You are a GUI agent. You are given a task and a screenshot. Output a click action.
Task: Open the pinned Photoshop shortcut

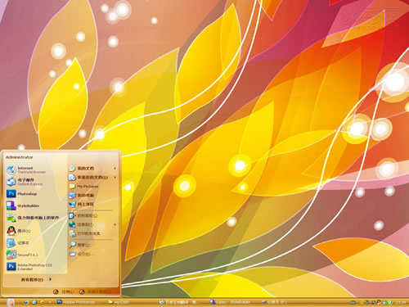click(35, 194)
